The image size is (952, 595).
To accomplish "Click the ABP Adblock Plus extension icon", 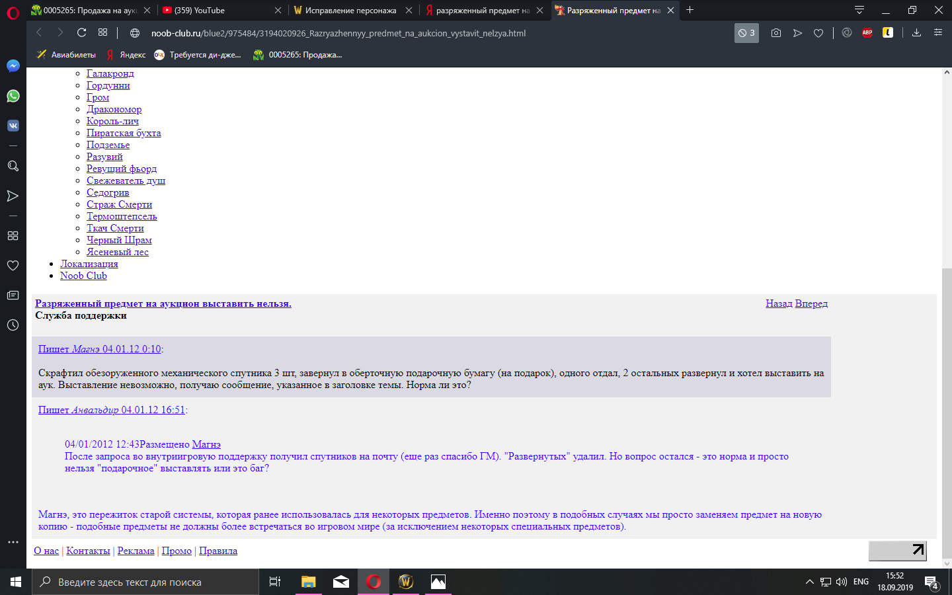I will click(x=867, y=33).
